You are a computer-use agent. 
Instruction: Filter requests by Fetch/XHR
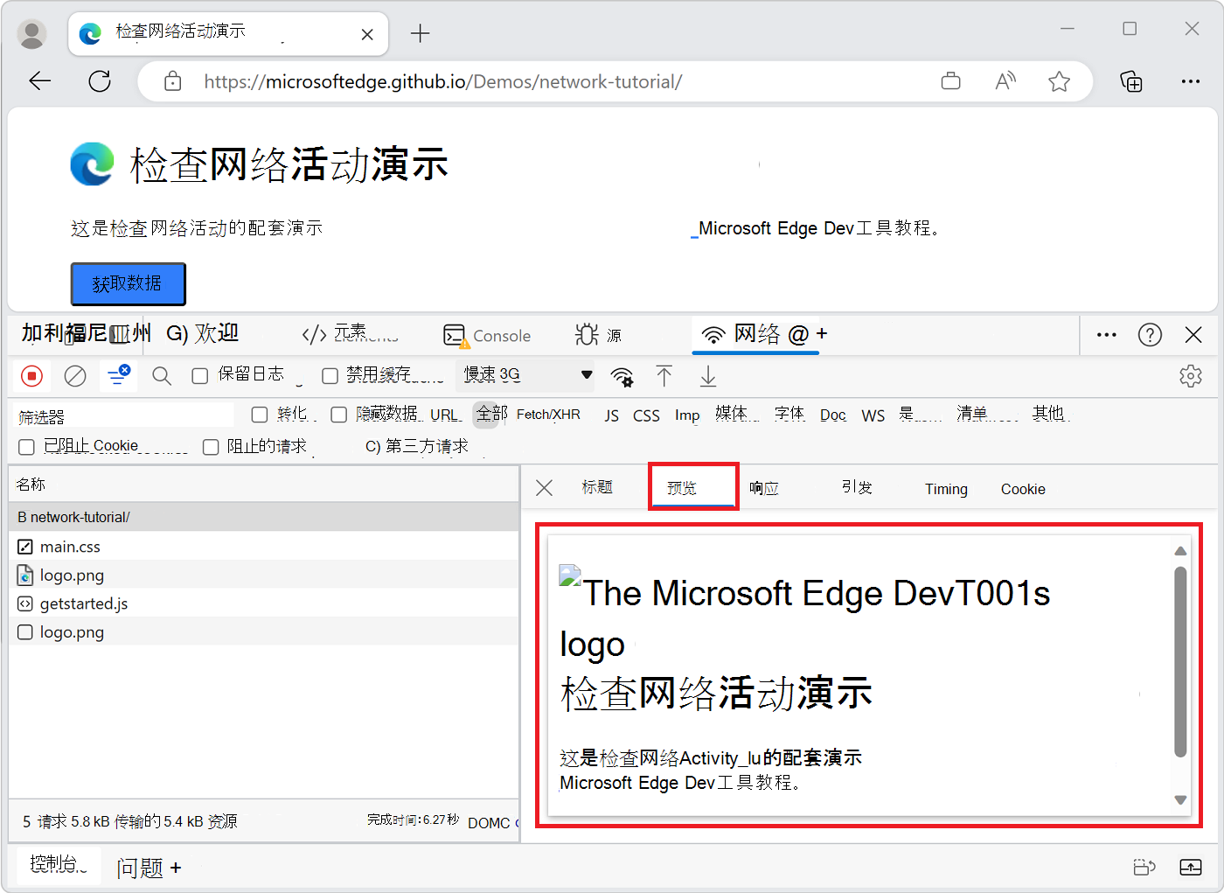548,415
